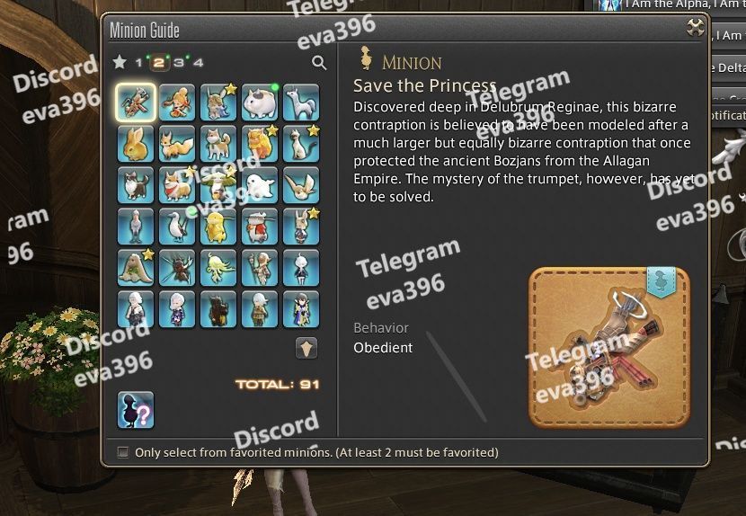The height and width of the screenshot is (516, 746).
Task: Click the random minion roulette icon
Action: click(136, 410)
